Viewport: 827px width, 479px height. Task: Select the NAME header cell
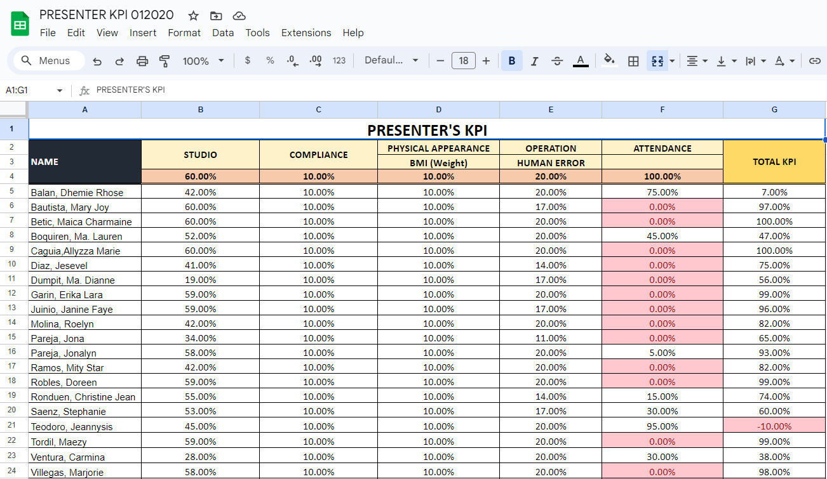85,162
